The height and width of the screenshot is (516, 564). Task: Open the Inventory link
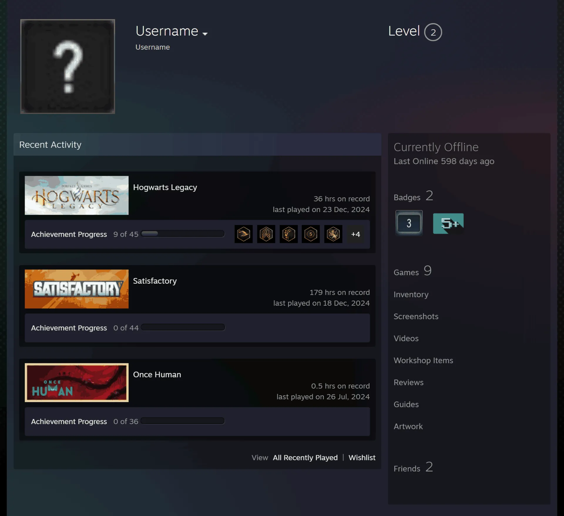click(411, 294)
